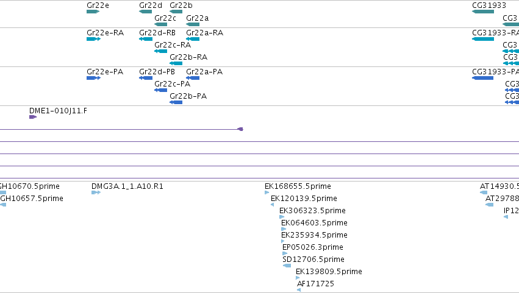This screenshot has width=519, height=293.
Task: Click the Gr22a gene label
Action: click(x=197, y=18)
